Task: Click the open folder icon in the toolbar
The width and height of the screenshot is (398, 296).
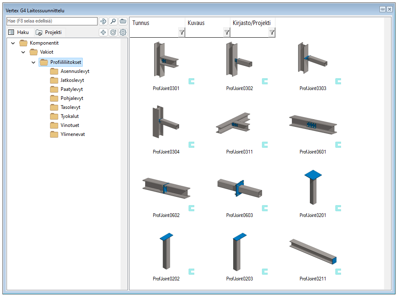Action: 123,21
